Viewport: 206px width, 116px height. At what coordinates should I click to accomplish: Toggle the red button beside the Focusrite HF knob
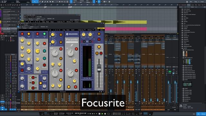pyautogui.click(x=76, y=49)
